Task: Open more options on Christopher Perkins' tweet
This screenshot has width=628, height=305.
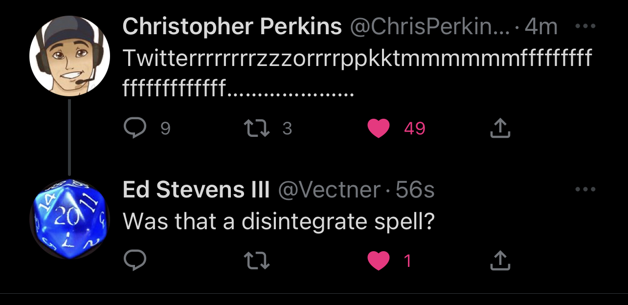Action: pyautogui.click(x=585, y=26)
